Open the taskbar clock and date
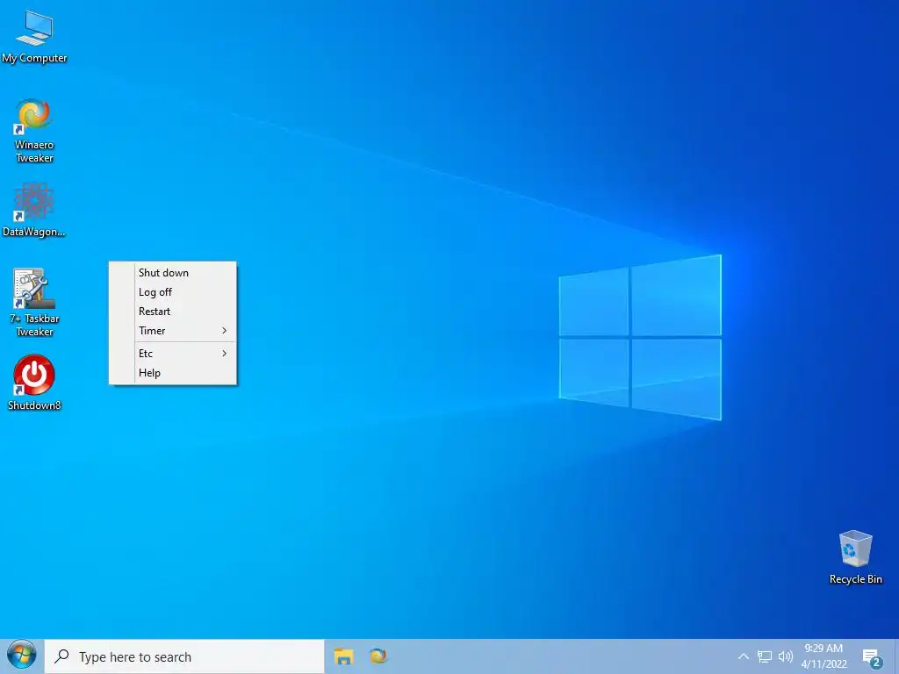Image resolution: width=899 pixels, height=674 pixels. (823, 656)
